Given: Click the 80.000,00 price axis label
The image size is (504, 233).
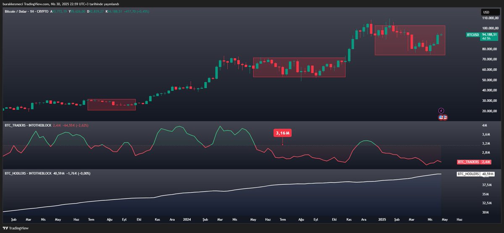Looking at the screenshot, I should 490,49.
